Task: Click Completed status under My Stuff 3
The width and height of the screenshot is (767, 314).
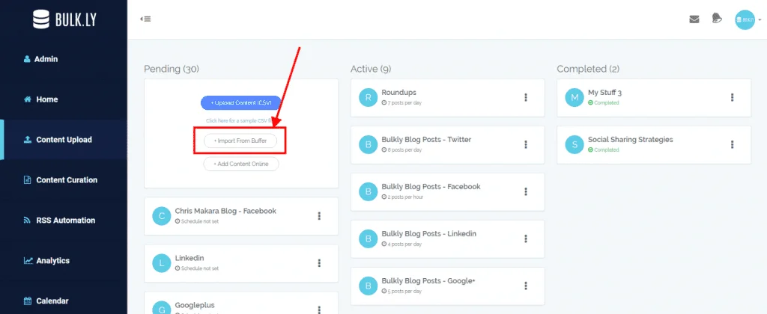Action: 604,103
